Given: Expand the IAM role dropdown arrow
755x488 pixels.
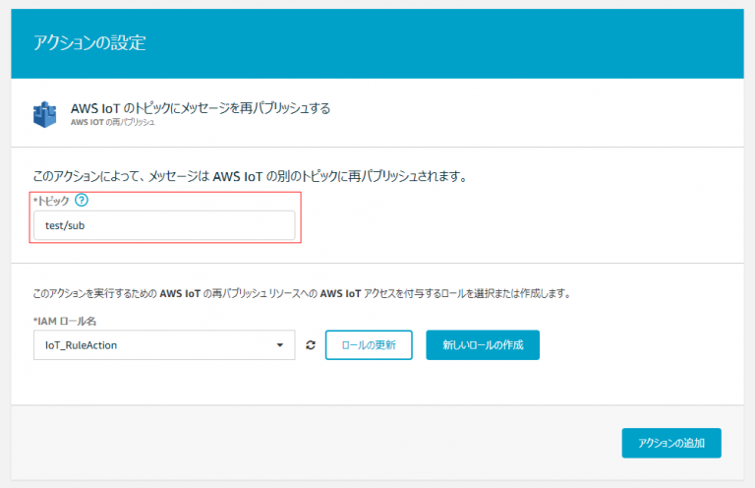Looking at the screenshot, I should click(x=280, y=345).
